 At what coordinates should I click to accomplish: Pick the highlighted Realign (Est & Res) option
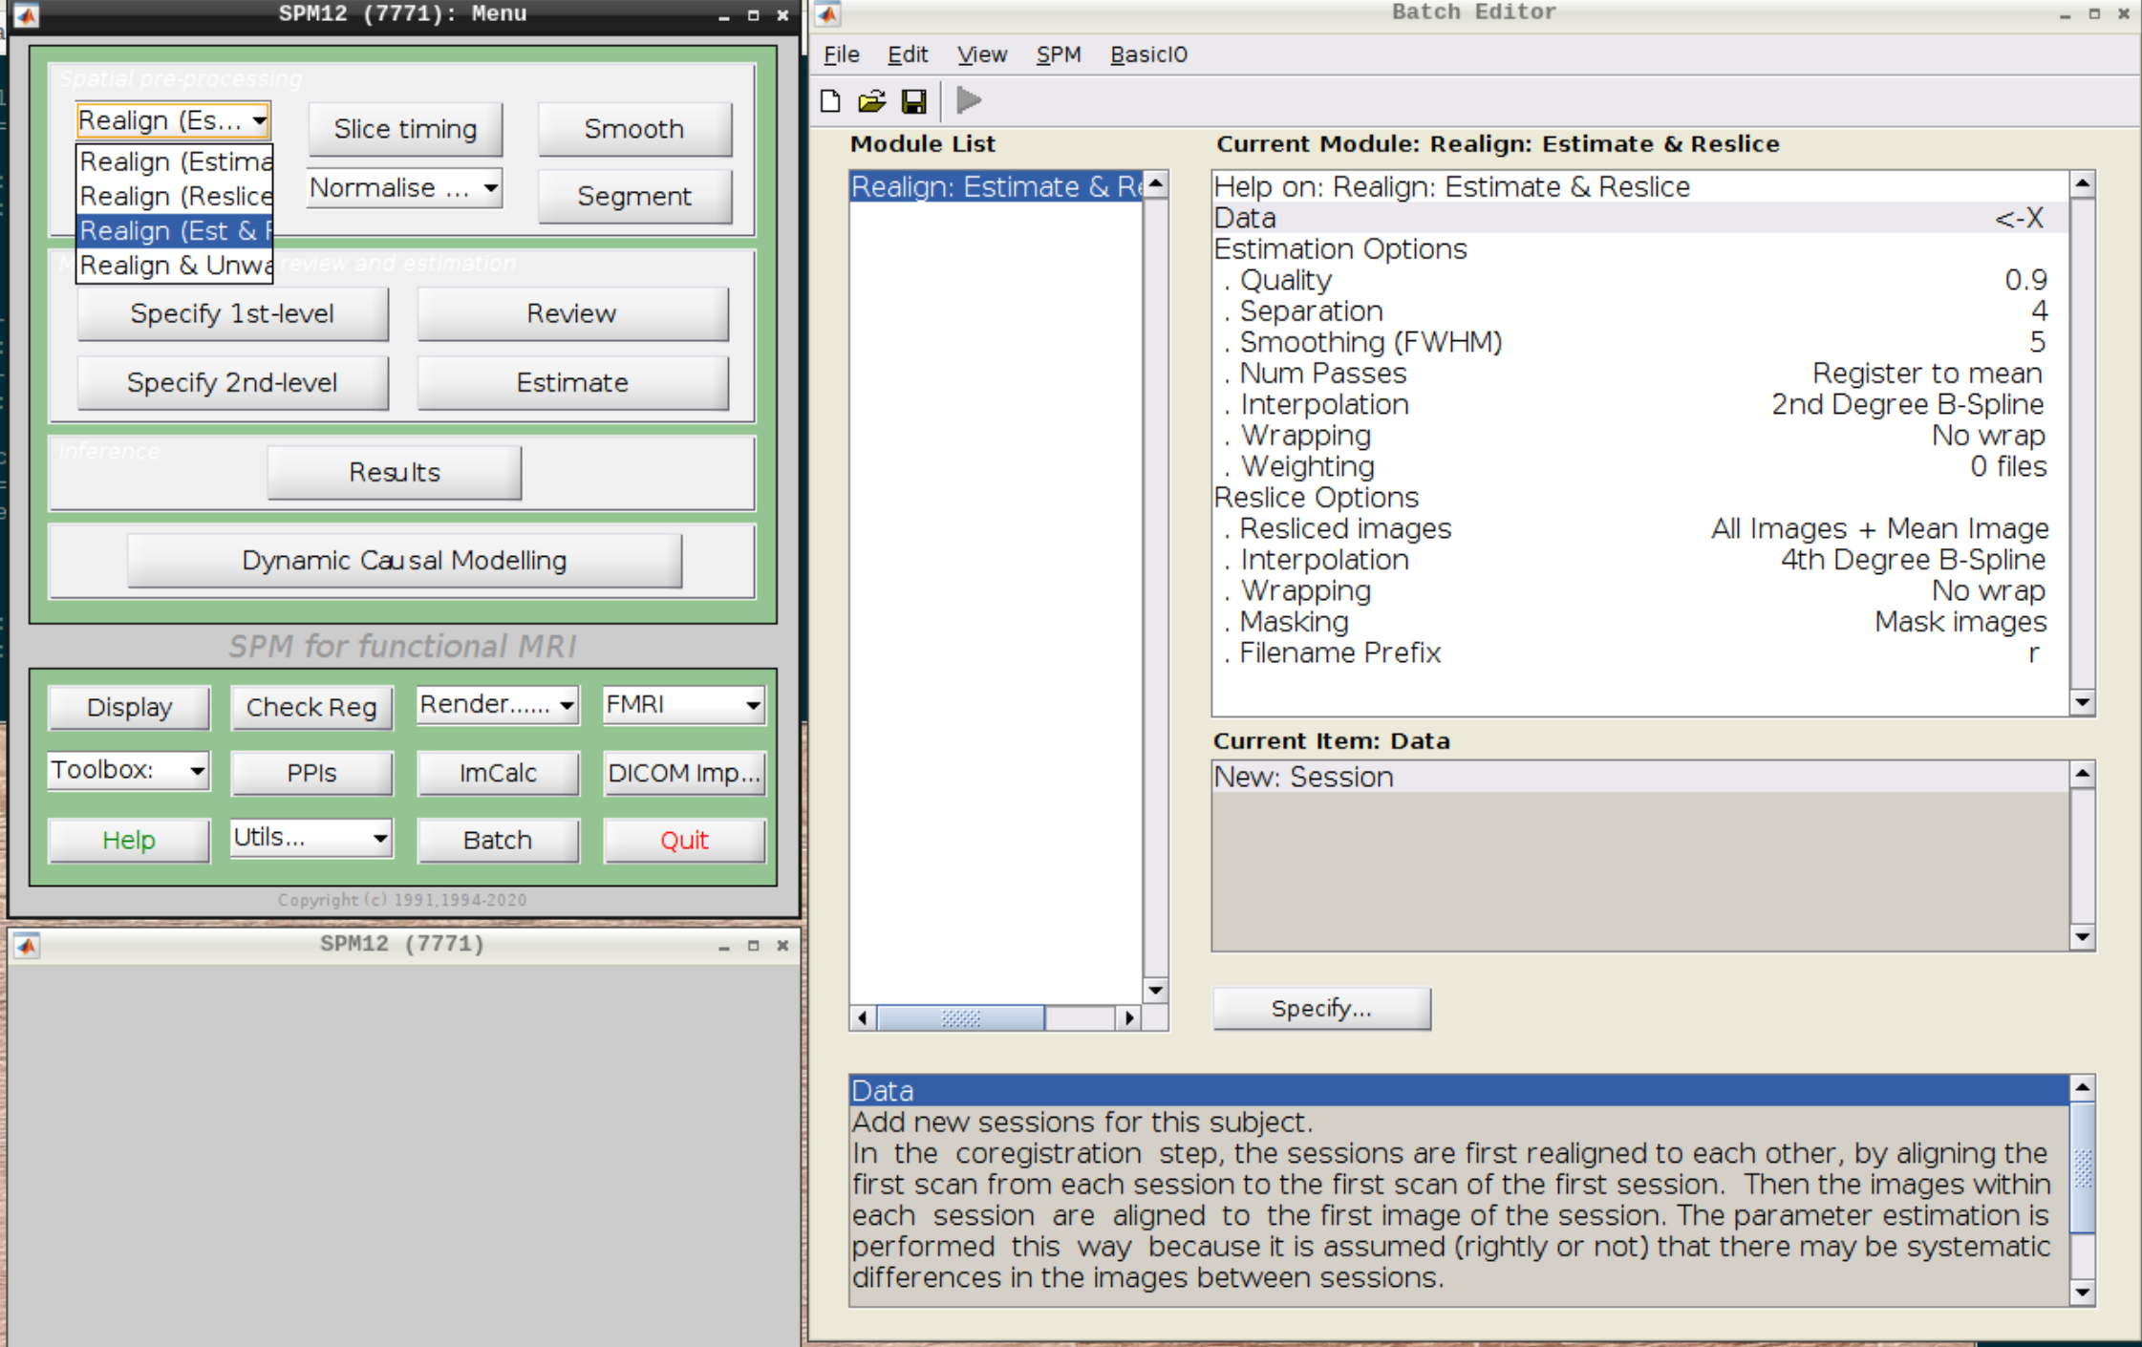point(175,230)
